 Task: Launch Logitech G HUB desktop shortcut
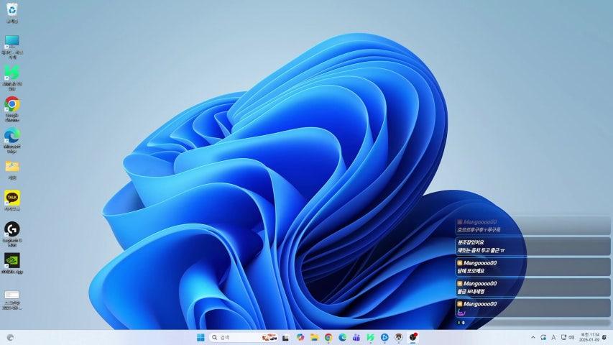click(12, 229)
